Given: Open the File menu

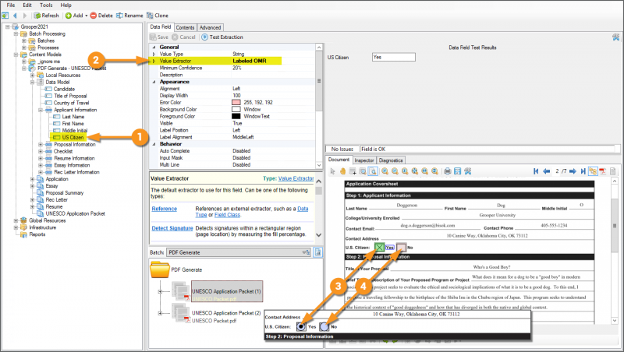Looking at the screenshot, I should (11, 5).
